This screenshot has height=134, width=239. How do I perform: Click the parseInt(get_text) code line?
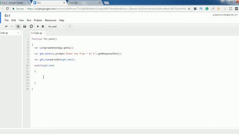click(x=55, y=60)
